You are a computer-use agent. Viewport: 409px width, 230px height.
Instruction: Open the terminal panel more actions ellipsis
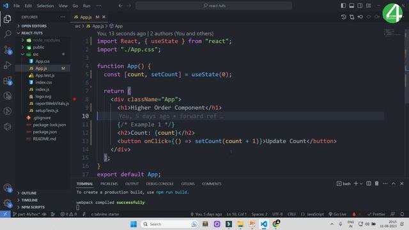[x=385, y=183]
